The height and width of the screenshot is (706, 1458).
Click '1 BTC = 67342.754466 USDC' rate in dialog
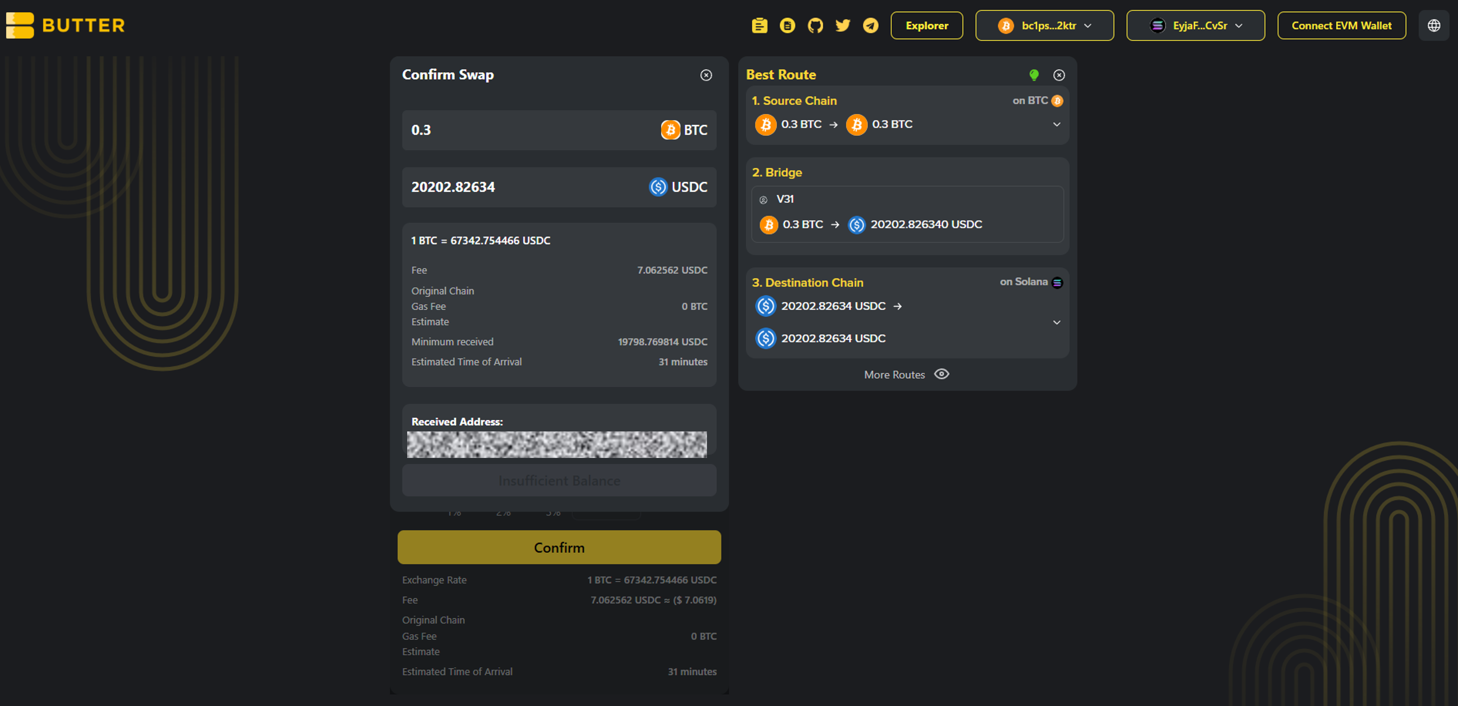point(480,240)
